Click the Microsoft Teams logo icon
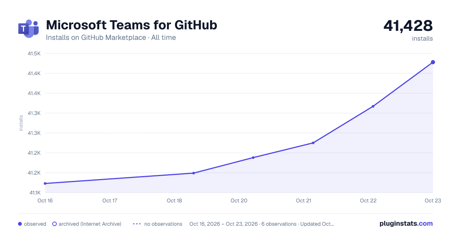Image resolution: width=451 pixels, height=237 pixels. tap(28, 29)
